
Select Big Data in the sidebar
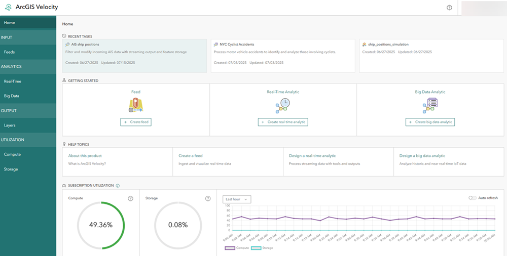point(11,96)
